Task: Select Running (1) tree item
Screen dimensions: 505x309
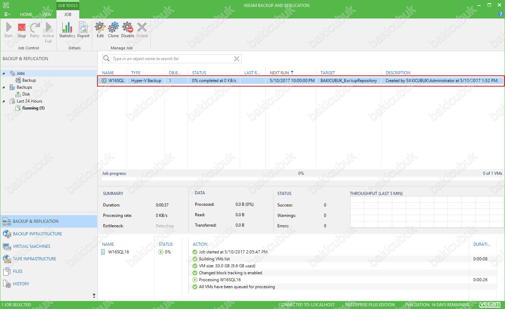Action: [x=33, y=108]
